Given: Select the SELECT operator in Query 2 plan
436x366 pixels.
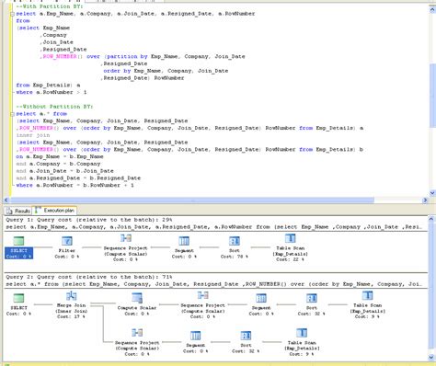Looking at the screenshot, I should tap(18, 304).
